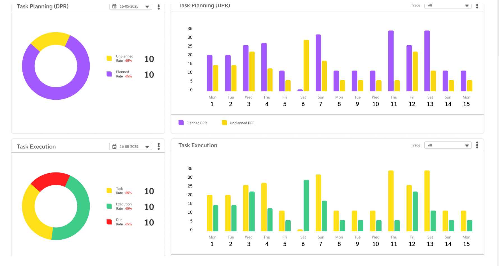Click green Fri 12 bar in execution chart
499x266 pixels.
point(415,211)
